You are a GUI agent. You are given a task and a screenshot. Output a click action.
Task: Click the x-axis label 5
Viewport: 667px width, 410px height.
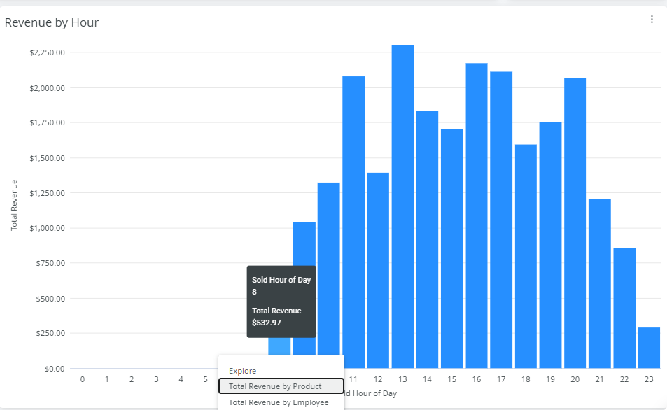(x=206, y=379)
